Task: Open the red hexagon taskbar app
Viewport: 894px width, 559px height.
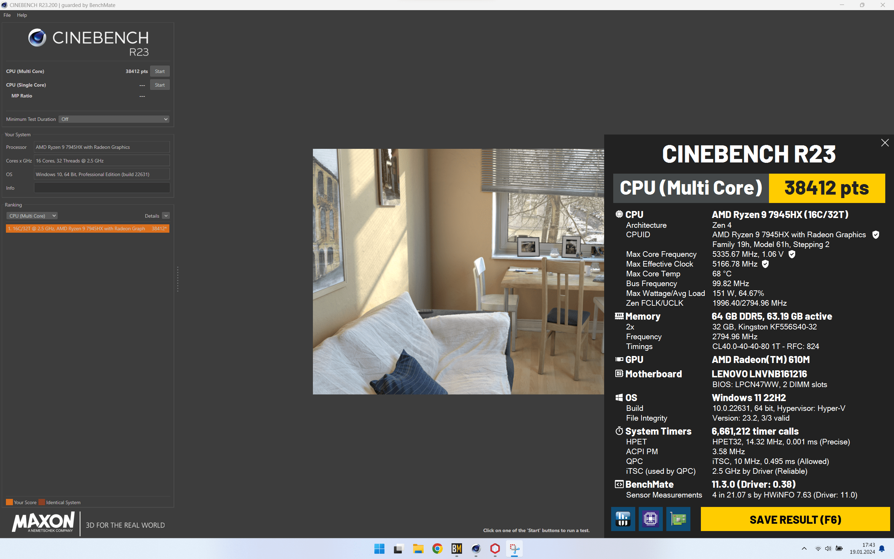Action: click(x=495, y=549)
